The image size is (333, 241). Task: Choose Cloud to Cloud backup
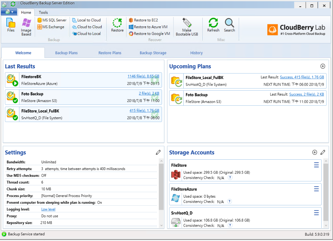87,27
